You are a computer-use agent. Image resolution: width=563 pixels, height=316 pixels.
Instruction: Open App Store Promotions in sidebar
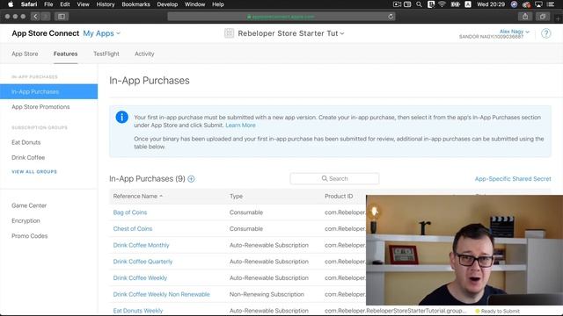(40, 107)
